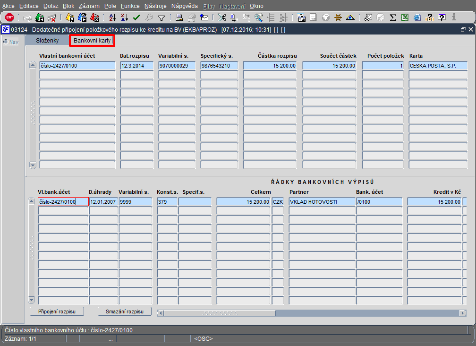
Task: Click the Sigma sum icon
Action: (393, 17)
